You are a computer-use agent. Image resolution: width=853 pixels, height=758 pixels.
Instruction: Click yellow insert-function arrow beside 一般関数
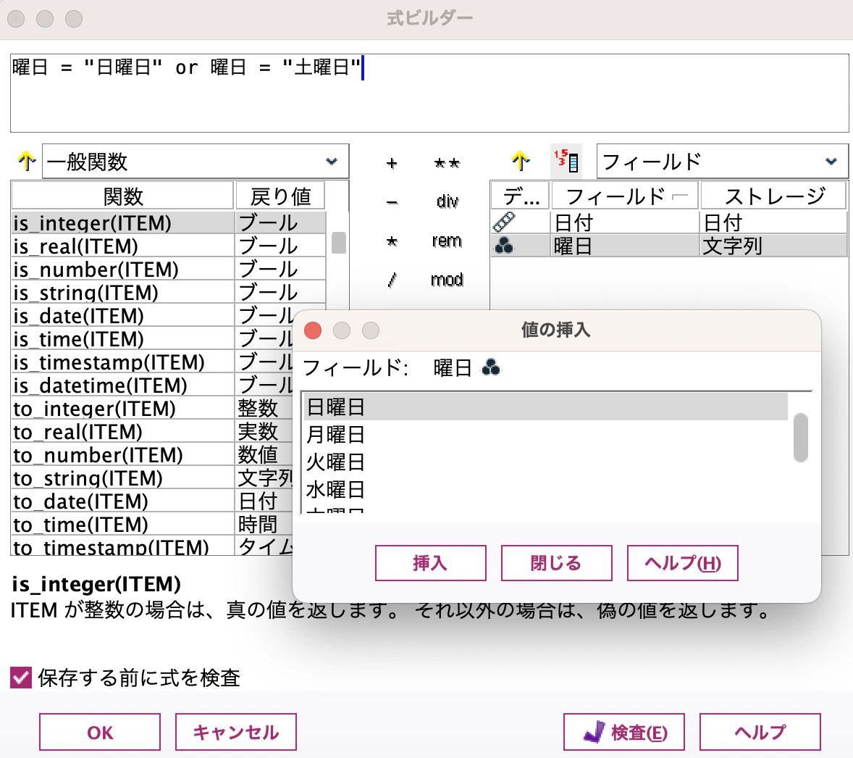pyautogui.click(x=27, y=161)
